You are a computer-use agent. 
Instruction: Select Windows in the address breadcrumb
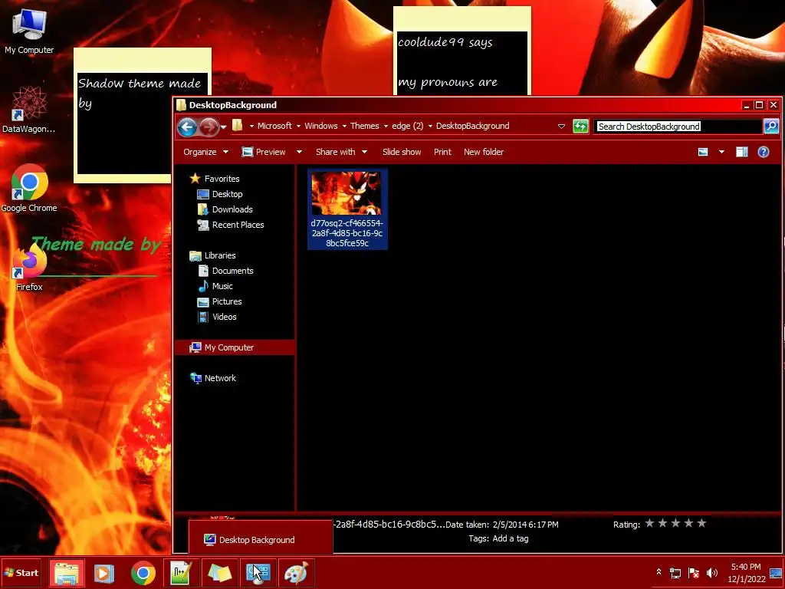click(321, 126)
